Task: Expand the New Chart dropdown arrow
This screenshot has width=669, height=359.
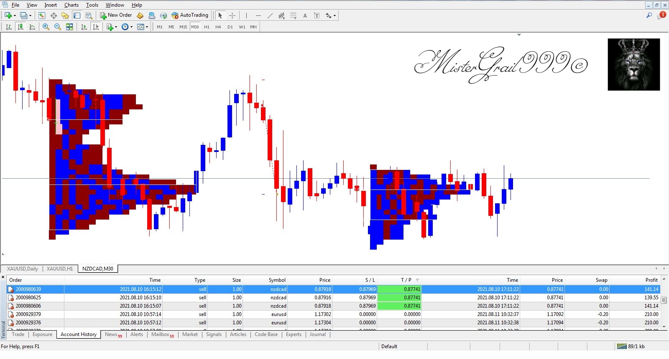Action: [x=15, y=16]
